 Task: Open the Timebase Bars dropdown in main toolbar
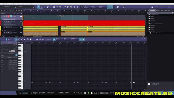[x=95, y=6]
